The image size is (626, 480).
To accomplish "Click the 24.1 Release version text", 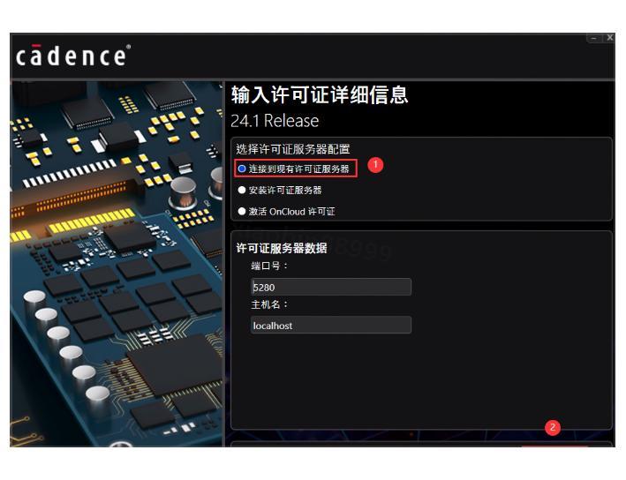I will click(275, 121).
